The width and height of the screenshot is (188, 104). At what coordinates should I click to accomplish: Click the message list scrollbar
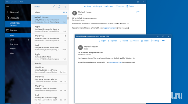pyautogui.click(x=68, y=18)
